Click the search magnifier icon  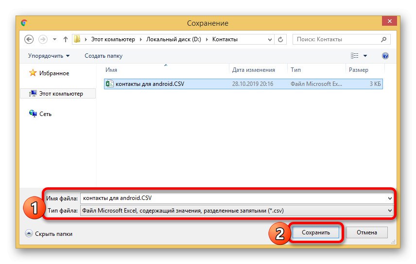coord(383,39)
